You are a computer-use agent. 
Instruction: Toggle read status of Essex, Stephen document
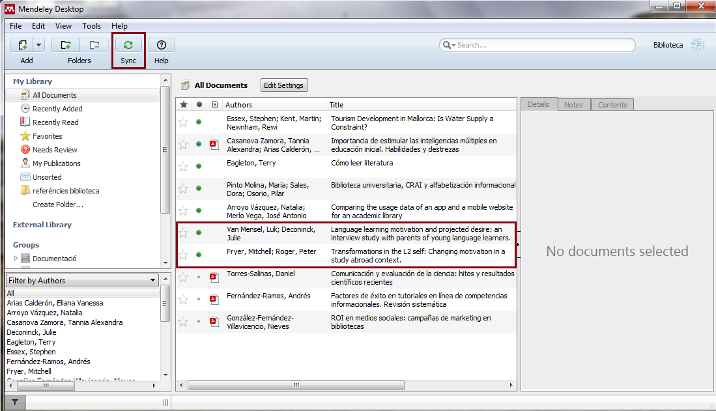coord(199,122)
